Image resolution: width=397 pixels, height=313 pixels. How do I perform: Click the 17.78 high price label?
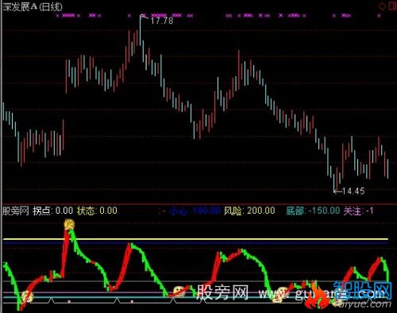162,21
